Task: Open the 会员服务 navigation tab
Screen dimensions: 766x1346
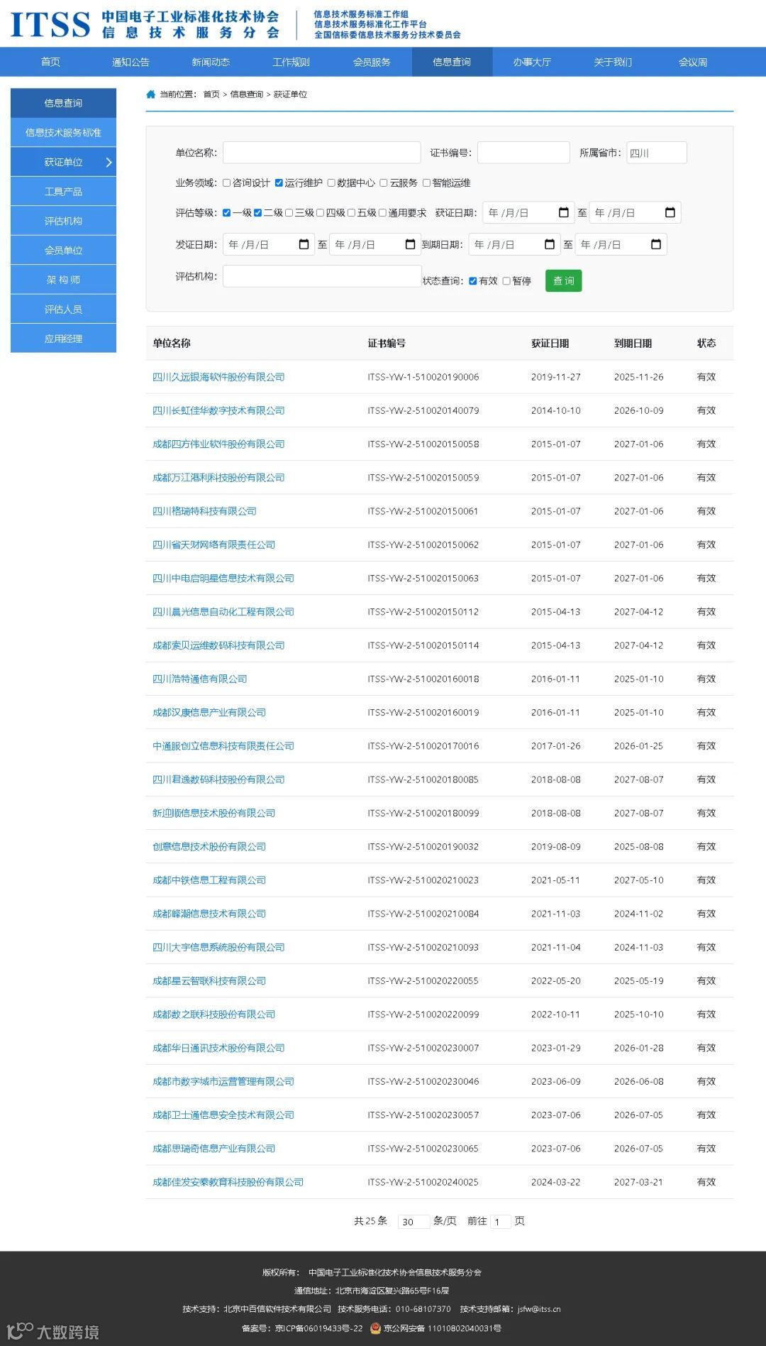Action: [x=372, y=62]
